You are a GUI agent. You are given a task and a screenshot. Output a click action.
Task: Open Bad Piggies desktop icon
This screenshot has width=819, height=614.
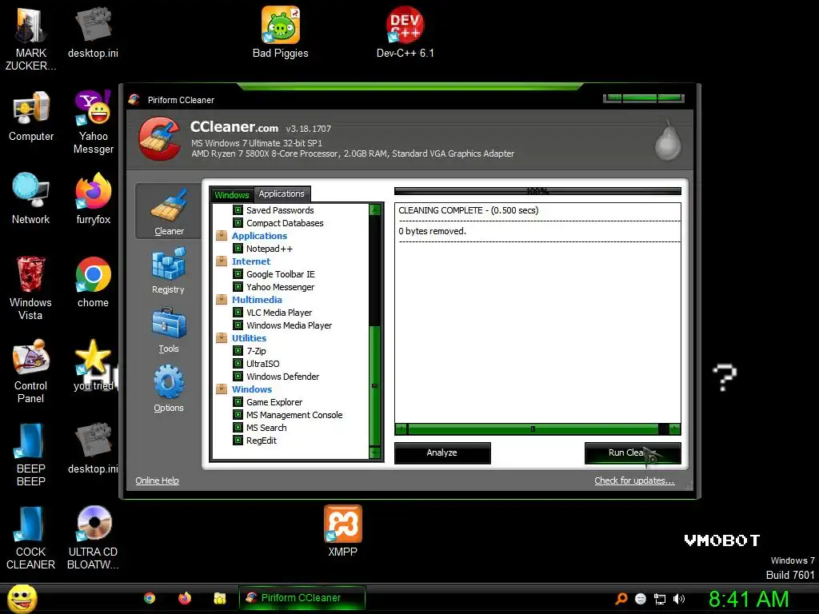pos(281,32)
